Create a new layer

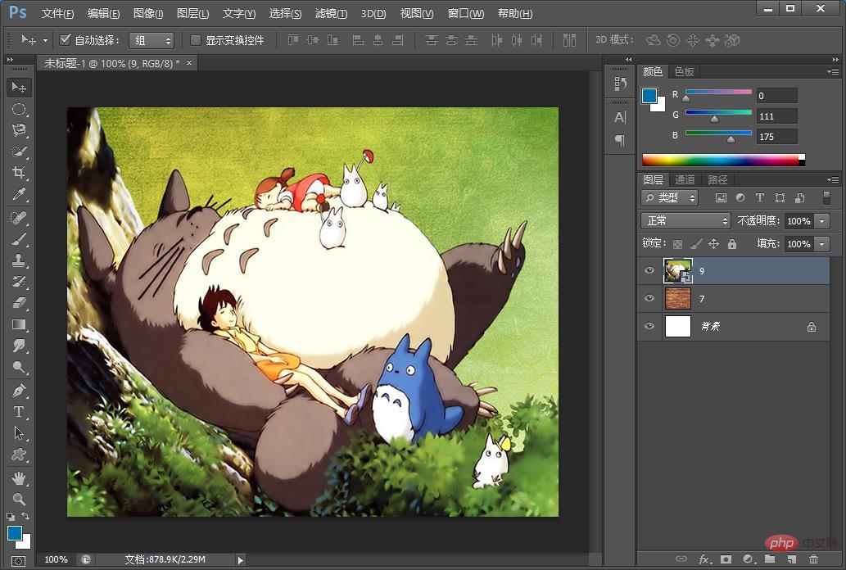point(791,559)
